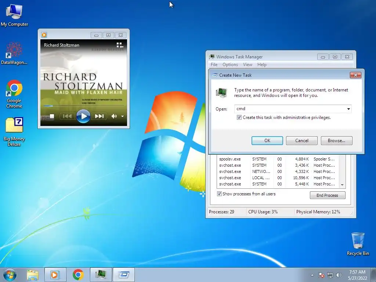Open media player volume dropdown arrow
The height and width of the screenshot is (282, 376).
(x=123, y=116)
